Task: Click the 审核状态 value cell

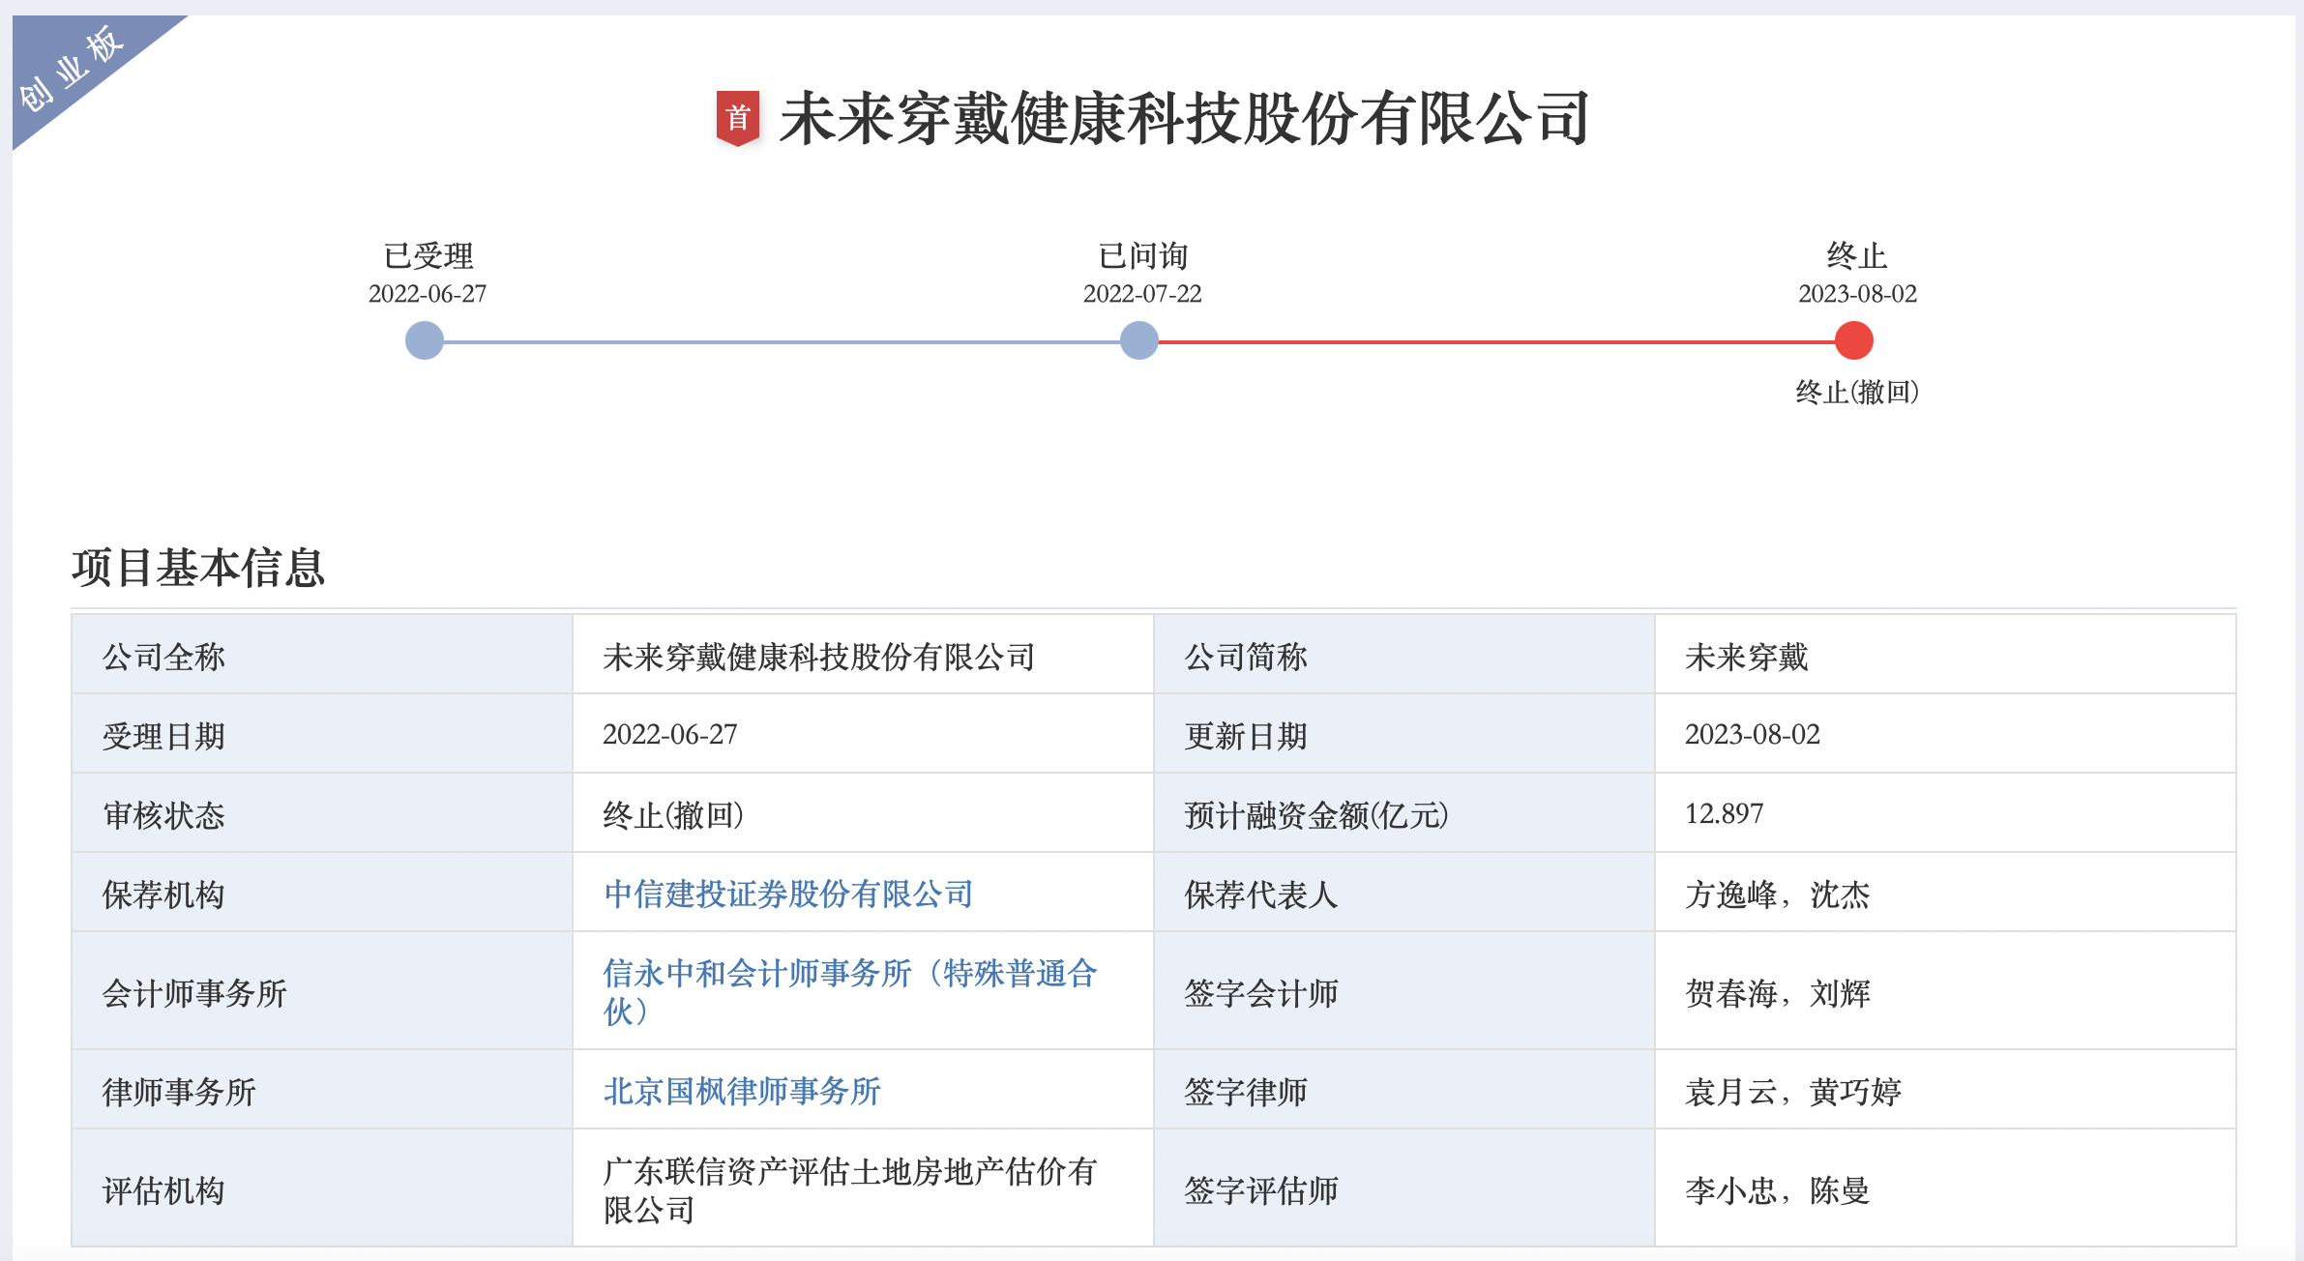Action: (x=673, y=814)
